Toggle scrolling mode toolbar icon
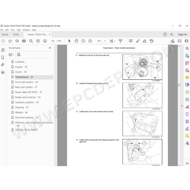 (x=121, y=41)
